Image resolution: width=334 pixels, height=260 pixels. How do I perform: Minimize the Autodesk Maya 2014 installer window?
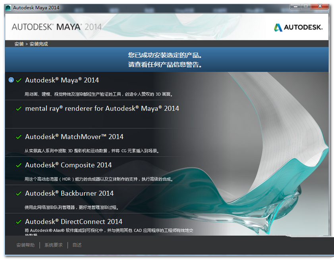point(295,6)
